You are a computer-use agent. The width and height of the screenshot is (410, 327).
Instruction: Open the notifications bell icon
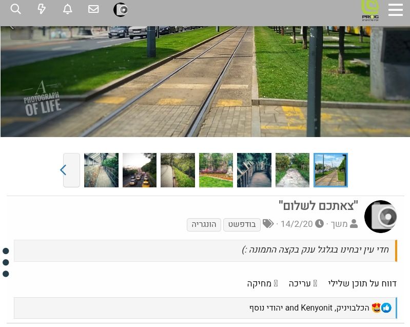click(x=67, y=9)
